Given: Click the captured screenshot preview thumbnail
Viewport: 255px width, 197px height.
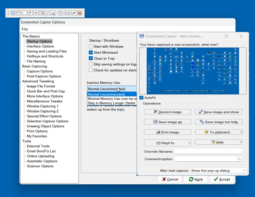Looking at the screenshot, I should pos(193,71).
